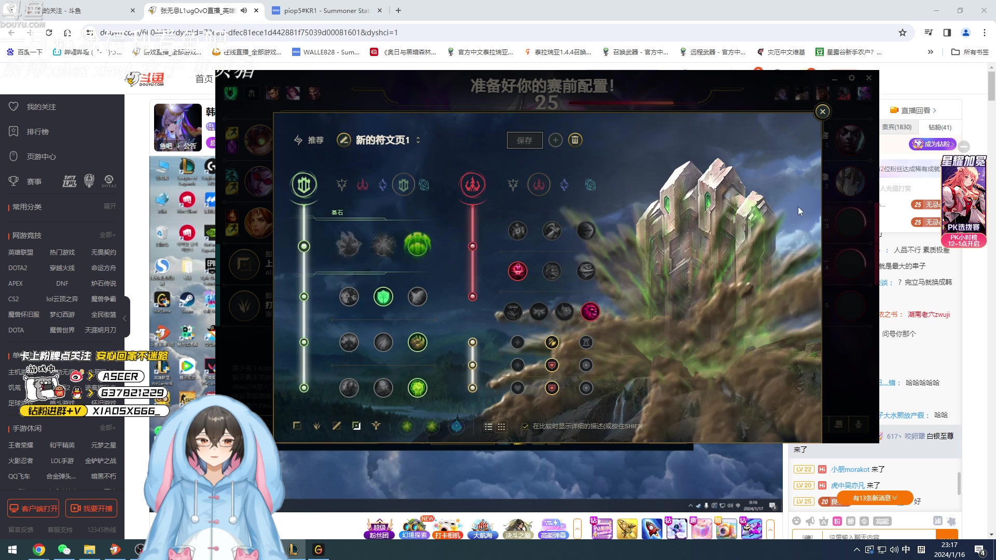Select the highlighted Bone Plating rune
Image resolution: width=996 pixels, height=560 pixels.
click(417, 342)
